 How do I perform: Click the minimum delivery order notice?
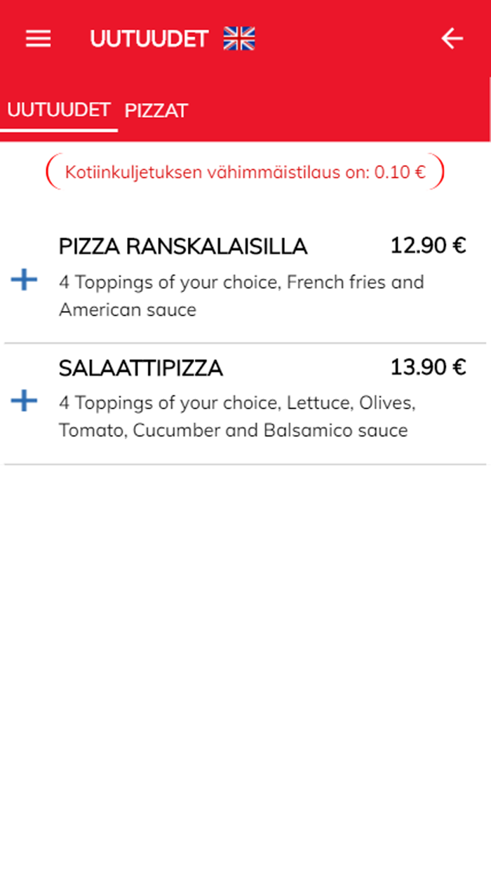click(245, 171)
